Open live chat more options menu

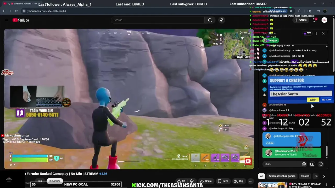coord(316,33)
